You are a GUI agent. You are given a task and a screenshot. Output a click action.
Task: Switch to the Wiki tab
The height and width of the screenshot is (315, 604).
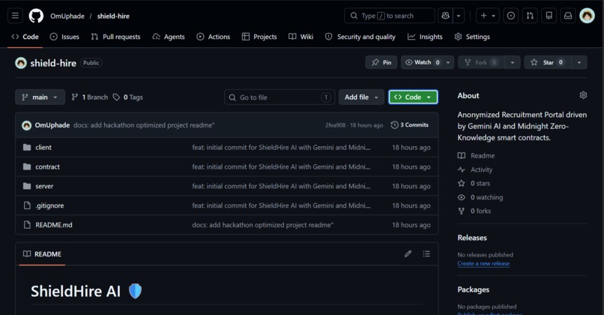pyautogui.click(x=301, y=37)
